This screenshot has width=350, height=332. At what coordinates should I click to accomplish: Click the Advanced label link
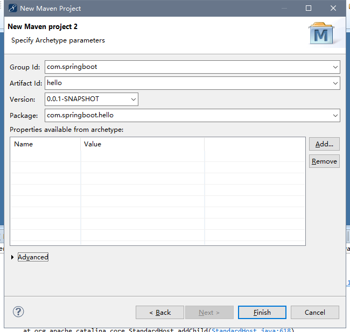coord(33,257)
